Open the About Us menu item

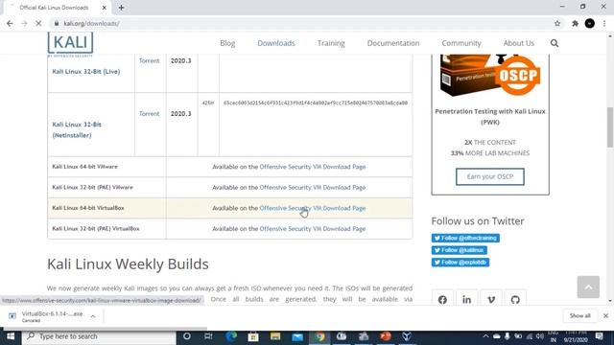point(518,43)
